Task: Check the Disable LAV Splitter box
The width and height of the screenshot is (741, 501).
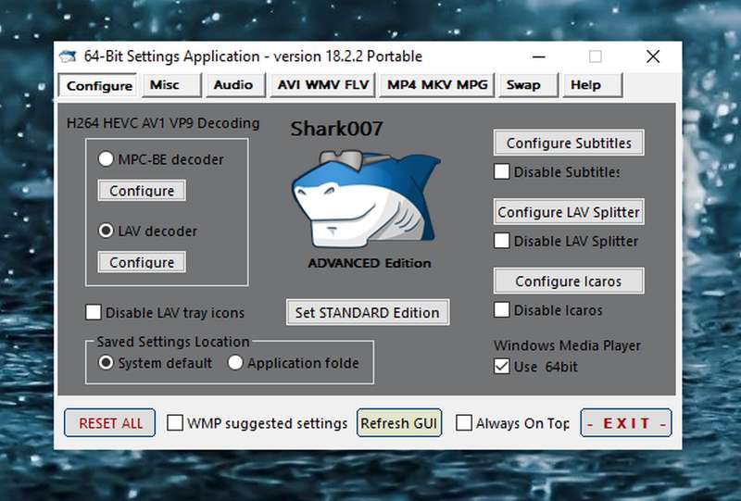Action: pos(501,240)
